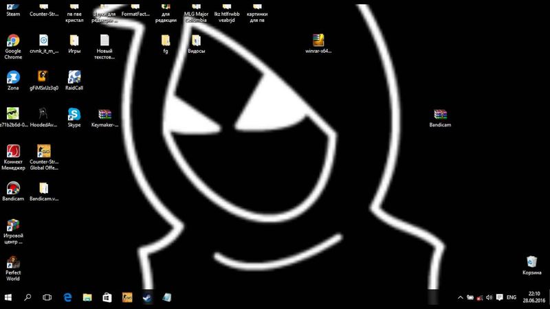Launch Microsoft Edge from the taskbar

[68, 298]
